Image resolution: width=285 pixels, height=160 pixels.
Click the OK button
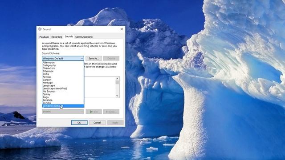click(x=79, y=123)
